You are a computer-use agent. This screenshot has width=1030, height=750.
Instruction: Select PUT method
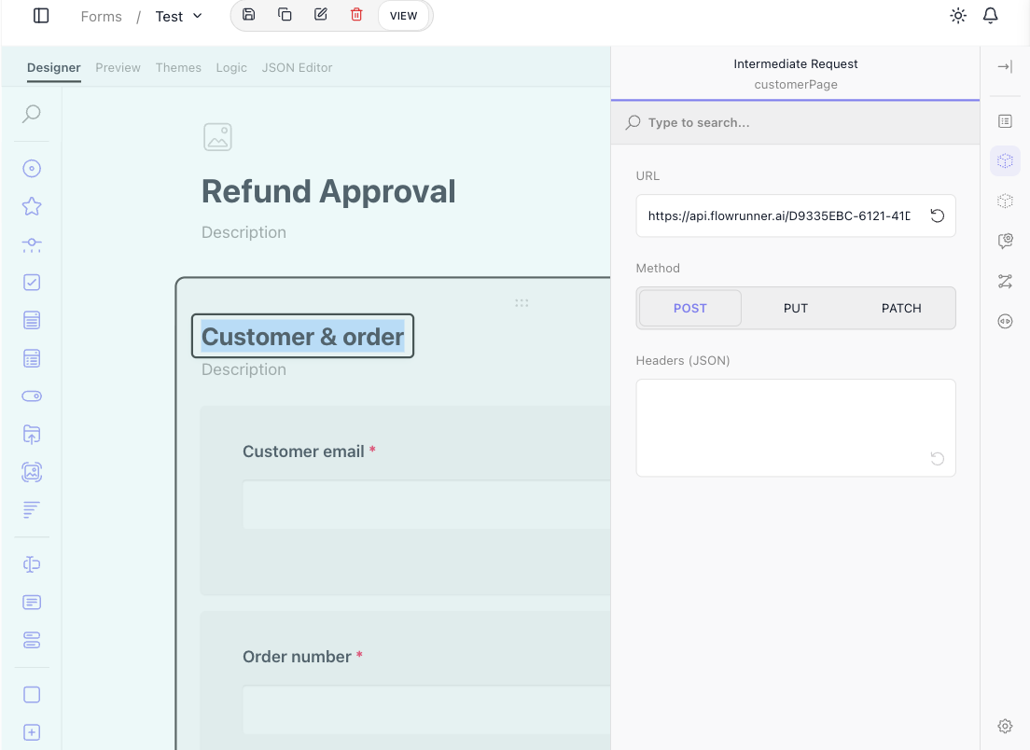[x=795, y=308]
